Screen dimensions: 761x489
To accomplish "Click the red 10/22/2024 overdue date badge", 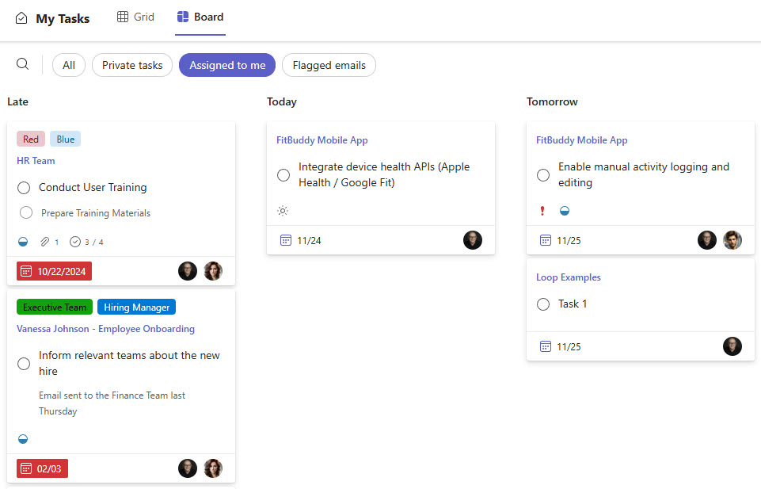I will tap(54, 271).
